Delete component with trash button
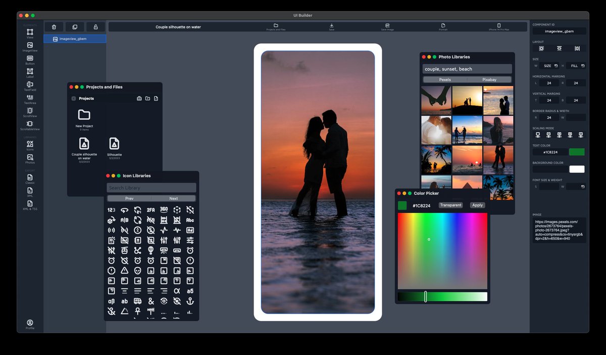Image resolution: width=606 pixels, height=355 pixels. tap(54, 27)
